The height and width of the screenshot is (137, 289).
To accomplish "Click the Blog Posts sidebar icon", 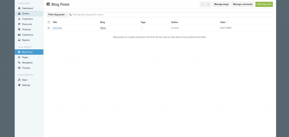I will point(19,52).
